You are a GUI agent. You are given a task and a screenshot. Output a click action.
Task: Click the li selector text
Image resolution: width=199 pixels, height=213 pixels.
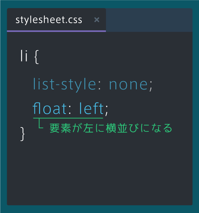click(24, 56)
